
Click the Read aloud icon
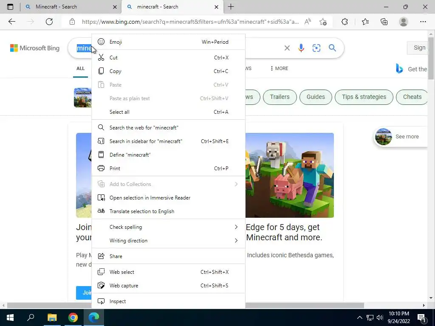(x=308, y=22)
